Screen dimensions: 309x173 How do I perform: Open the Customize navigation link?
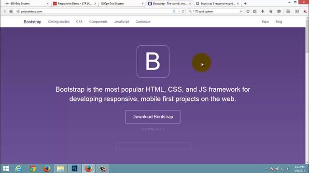[143, 22]
